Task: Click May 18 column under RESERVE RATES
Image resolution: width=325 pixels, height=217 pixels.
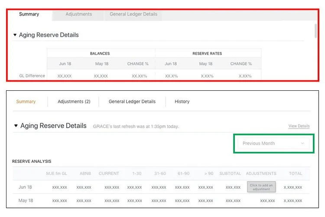Action: pyautogui.click(x=206, y=64)
